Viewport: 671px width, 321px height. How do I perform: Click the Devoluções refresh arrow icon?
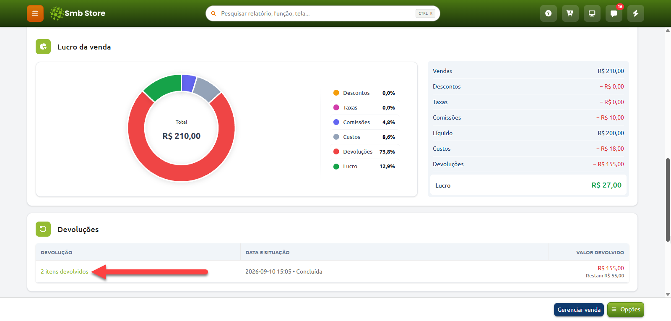[43, 229]
